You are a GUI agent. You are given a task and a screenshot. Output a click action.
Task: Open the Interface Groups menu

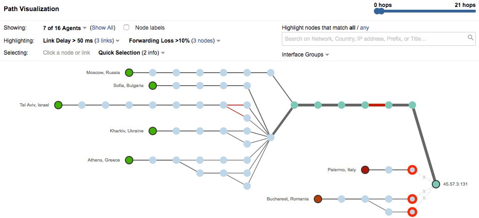click(305, 55)
